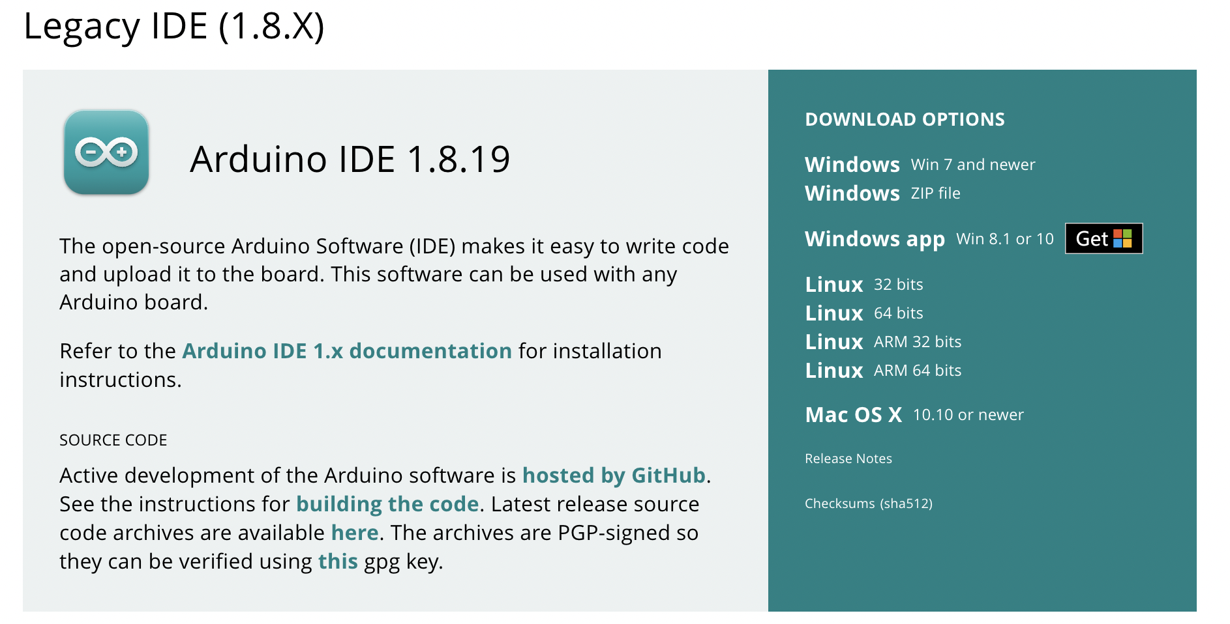1230x624 pixels.
Task: Download Linux 32 bits package
Action: (x=863, y=284)
